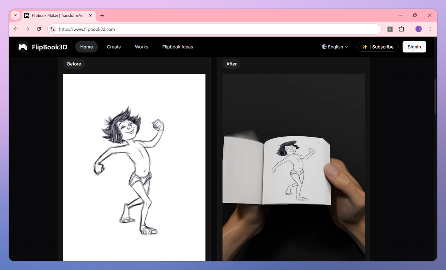Open the browser extensions puzzle icon
Image resolution: width=446 pixels, height=270 pixels.
(402, 29)
